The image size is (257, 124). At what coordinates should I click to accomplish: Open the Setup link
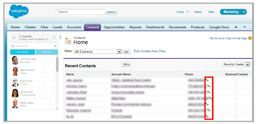pyautogui.click(x=198, y=12)
